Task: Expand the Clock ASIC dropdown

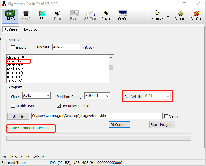Action: [x=48, y=96]
